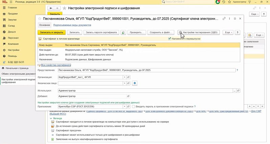Viewport: 270px width, 144px height.
Task: Select Кому выдан row in certificate info
Action: (x=139, y=45)
